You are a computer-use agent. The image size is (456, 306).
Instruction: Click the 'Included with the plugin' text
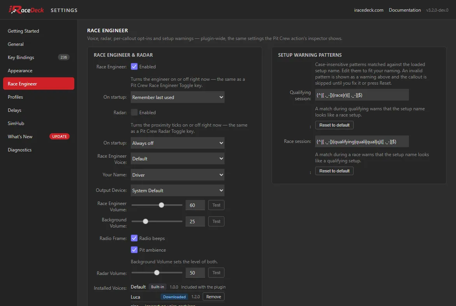203,287
